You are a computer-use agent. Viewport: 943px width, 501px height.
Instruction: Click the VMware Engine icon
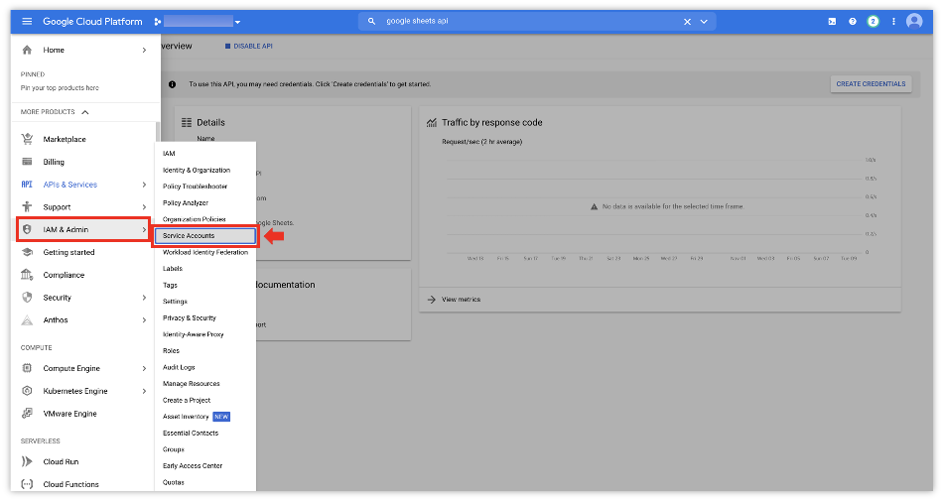pyautogui.click(x=27, y=414)
